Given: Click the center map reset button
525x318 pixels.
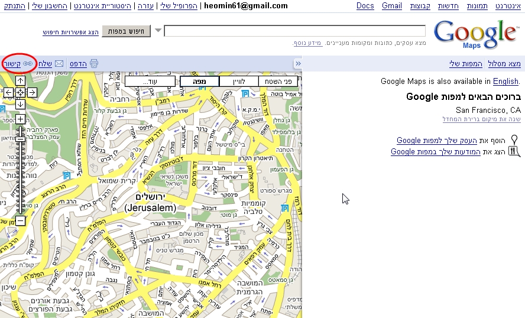Looking at the screenshot, I should coord(21,92).
